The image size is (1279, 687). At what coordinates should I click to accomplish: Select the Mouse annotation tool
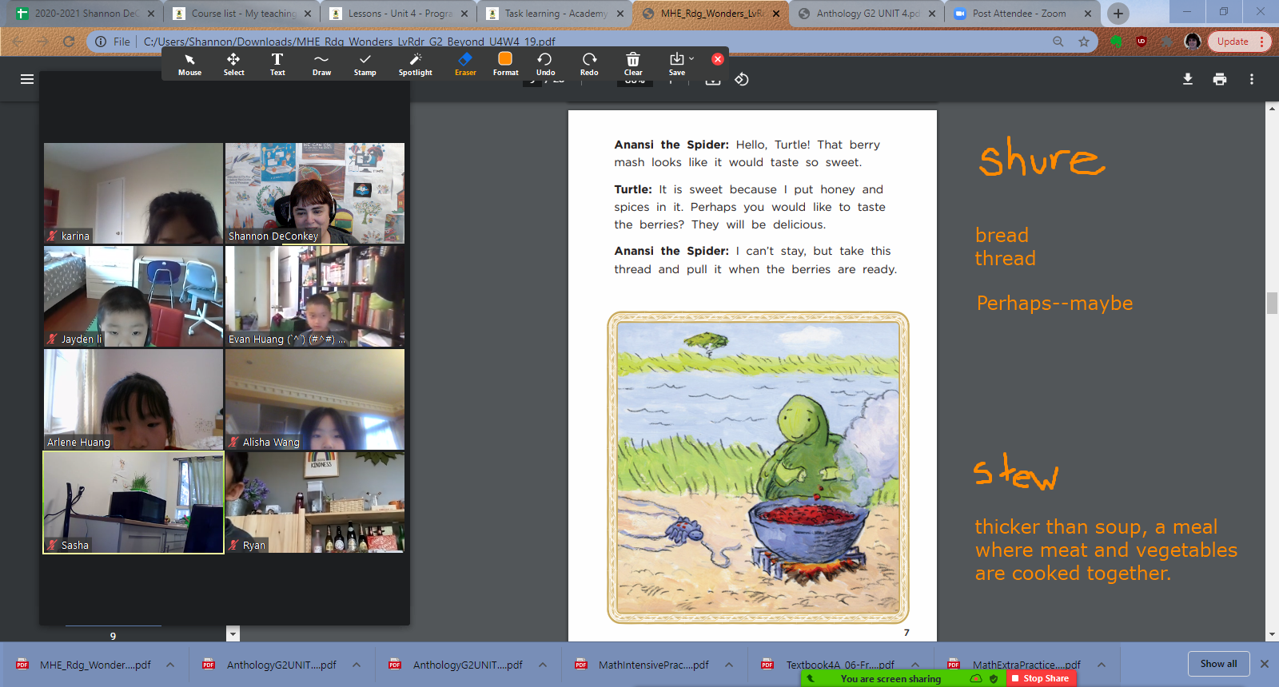tap(189, 64)
